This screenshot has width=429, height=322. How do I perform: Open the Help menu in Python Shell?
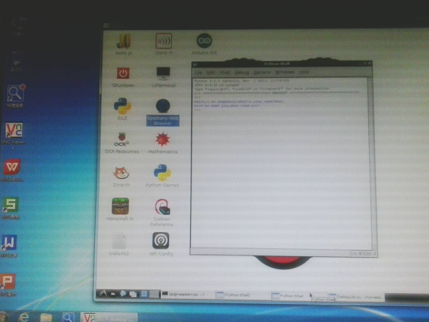coord(304,72)
